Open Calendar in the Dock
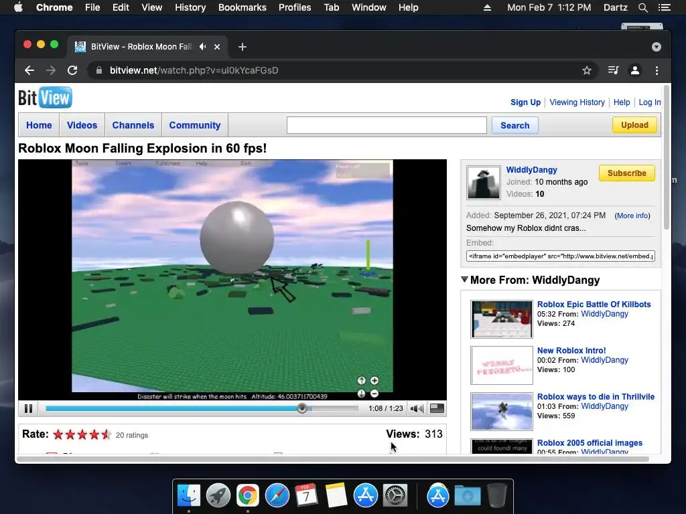 tap(306, 496)
